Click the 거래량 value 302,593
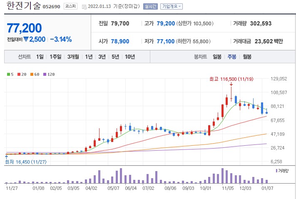 [261, 24]
